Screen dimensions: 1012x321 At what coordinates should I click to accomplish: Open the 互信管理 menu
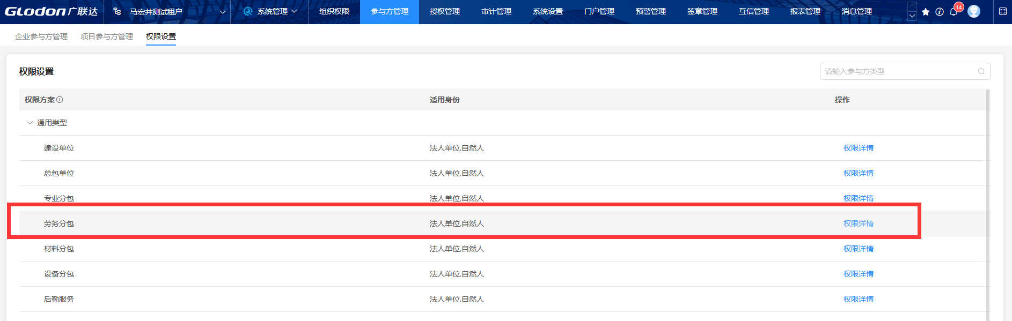click(754, 11)
